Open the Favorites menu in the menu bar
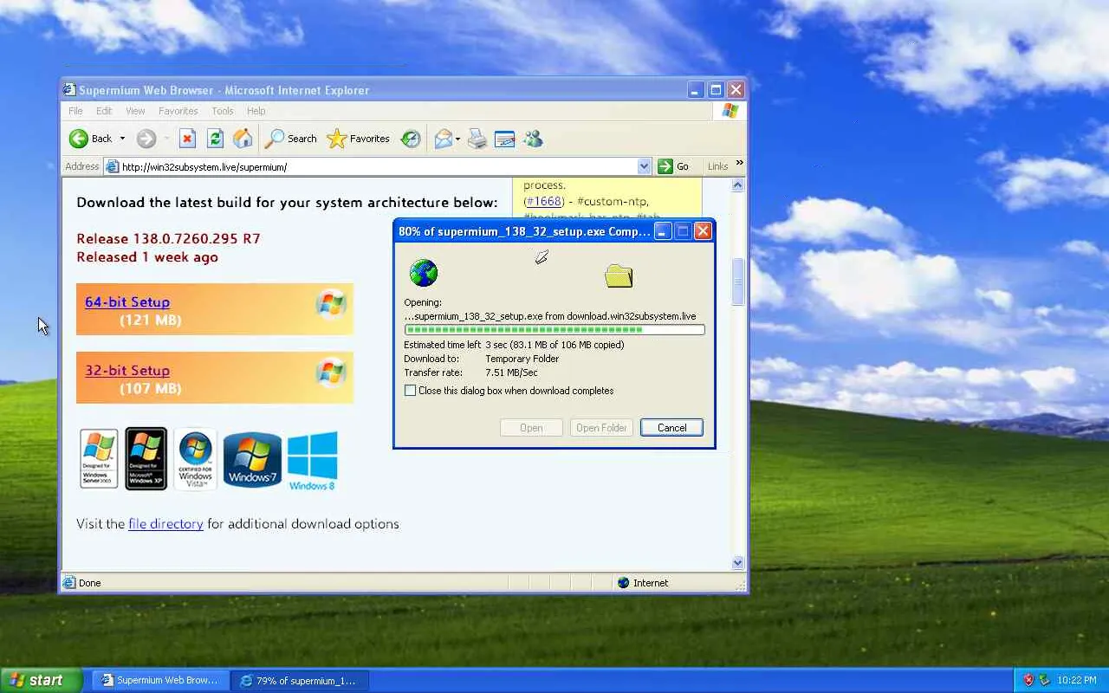The image size is (1109, 693). 178,111
